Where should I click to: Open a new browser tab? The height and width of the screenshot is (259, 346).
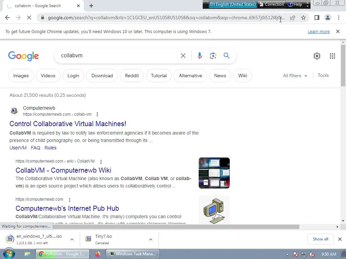91,6
